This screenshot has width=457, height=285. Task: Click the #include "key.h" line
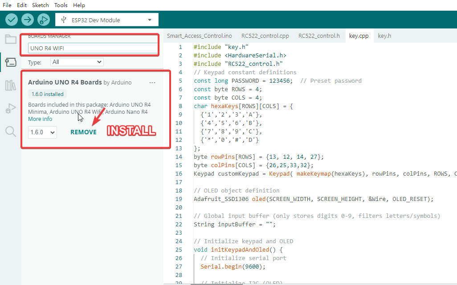221,47
